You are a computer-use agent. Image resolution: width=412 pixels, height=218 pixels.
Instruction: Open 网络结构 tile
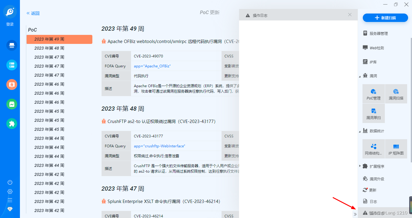pyautogui.click(x=374, y=149)
